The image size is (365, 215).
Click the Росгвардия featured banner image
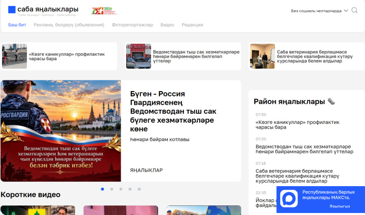pyautogui.click(x=61, y=131)
